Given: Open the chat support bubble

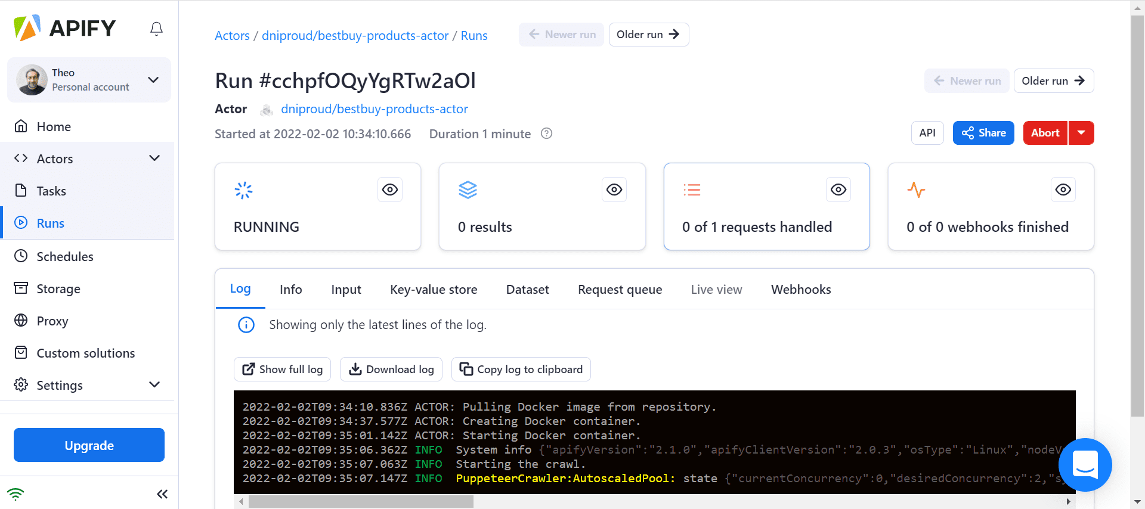Looking at the screenshot, I should coord(1085,465).
